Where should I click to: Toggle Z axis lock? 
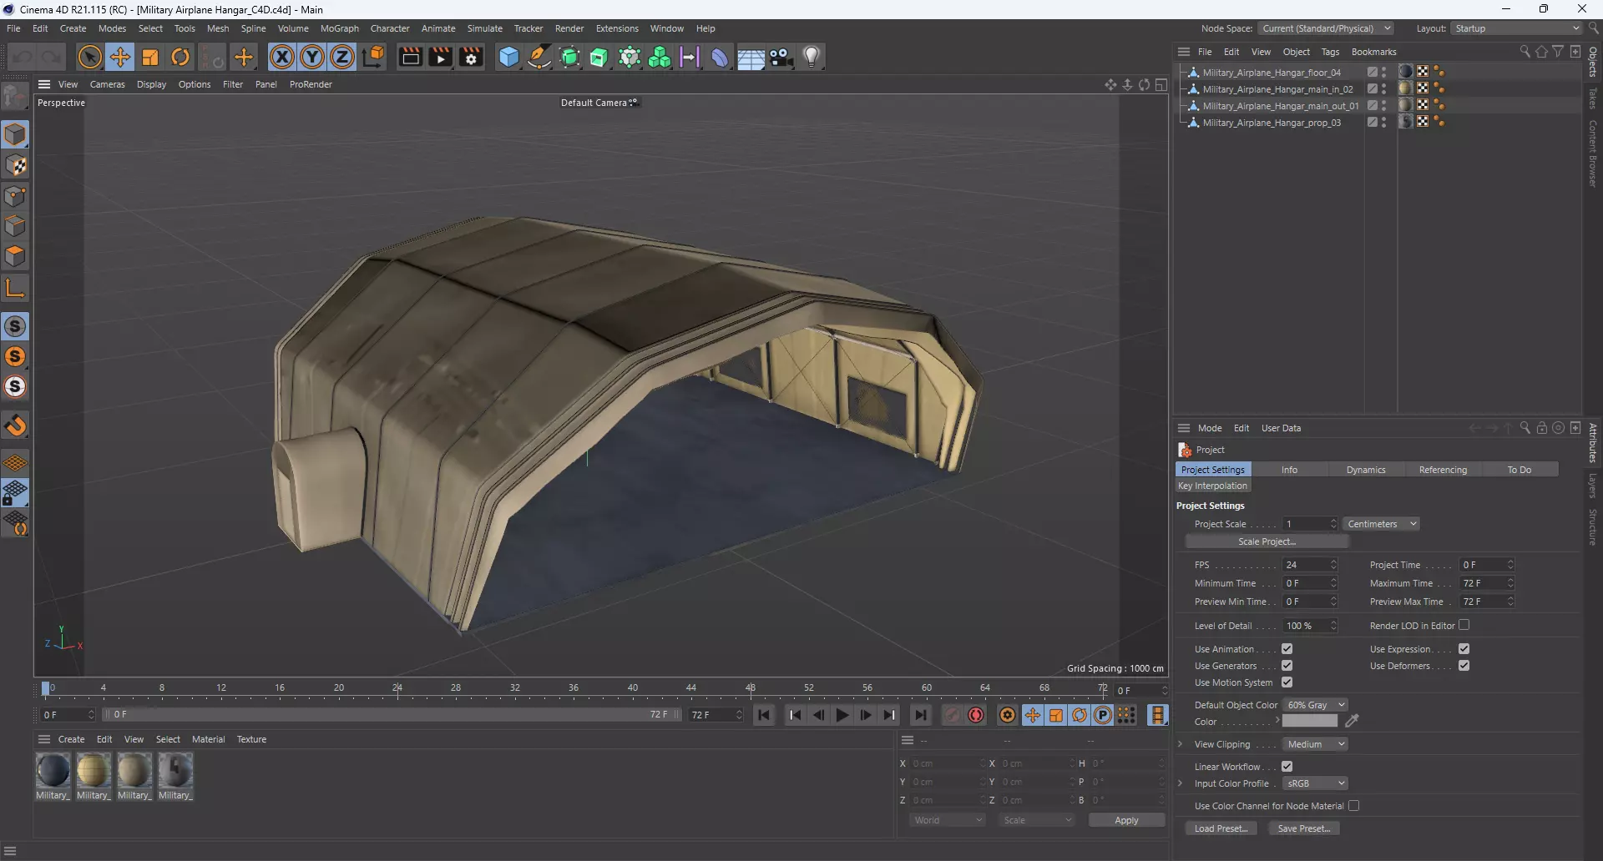pos(342,57)
